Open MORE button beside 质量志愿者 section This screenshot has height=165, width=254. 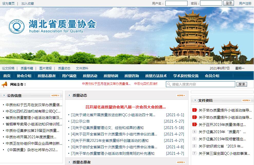[181, 162]
